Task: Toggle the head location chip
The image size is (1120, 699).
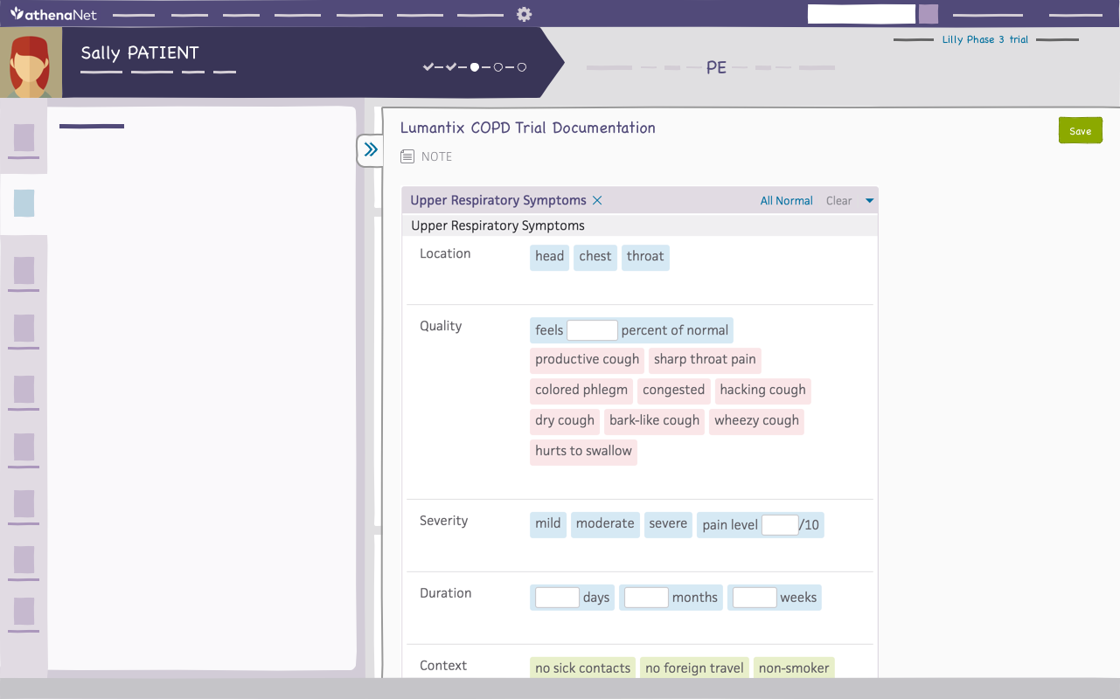Action: [x=549, y=257]
